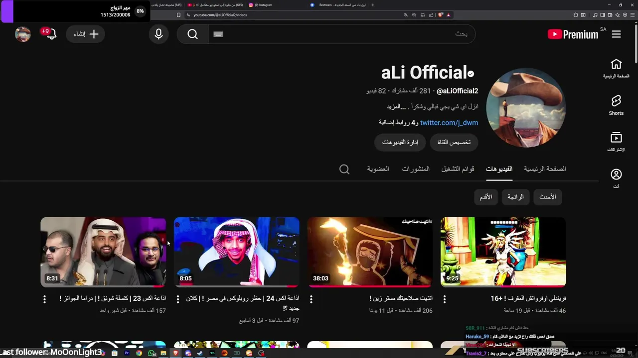The width and height of the screenshot is (638, 358).
Task: Sort videos by الرائجة chip
Action: 515,197
